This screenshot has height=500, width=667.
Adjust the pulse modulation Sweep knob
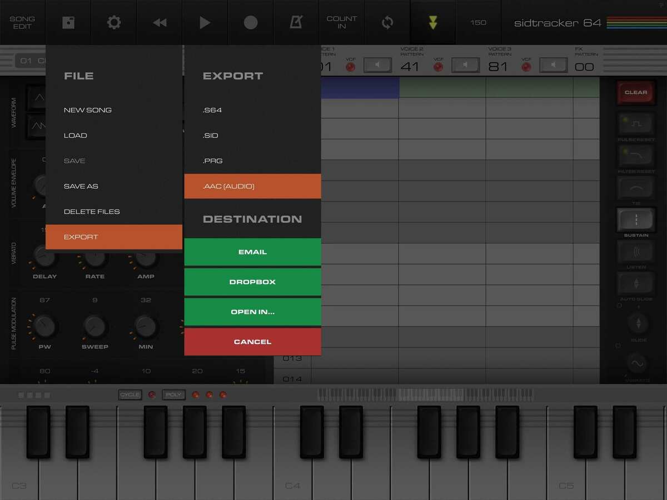94,326
